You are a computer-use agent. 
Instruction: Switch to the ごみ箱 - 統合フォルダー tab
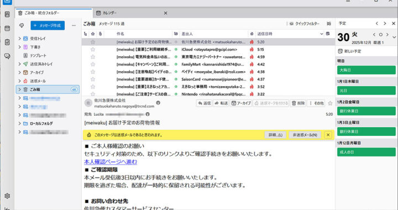point(54,13)
